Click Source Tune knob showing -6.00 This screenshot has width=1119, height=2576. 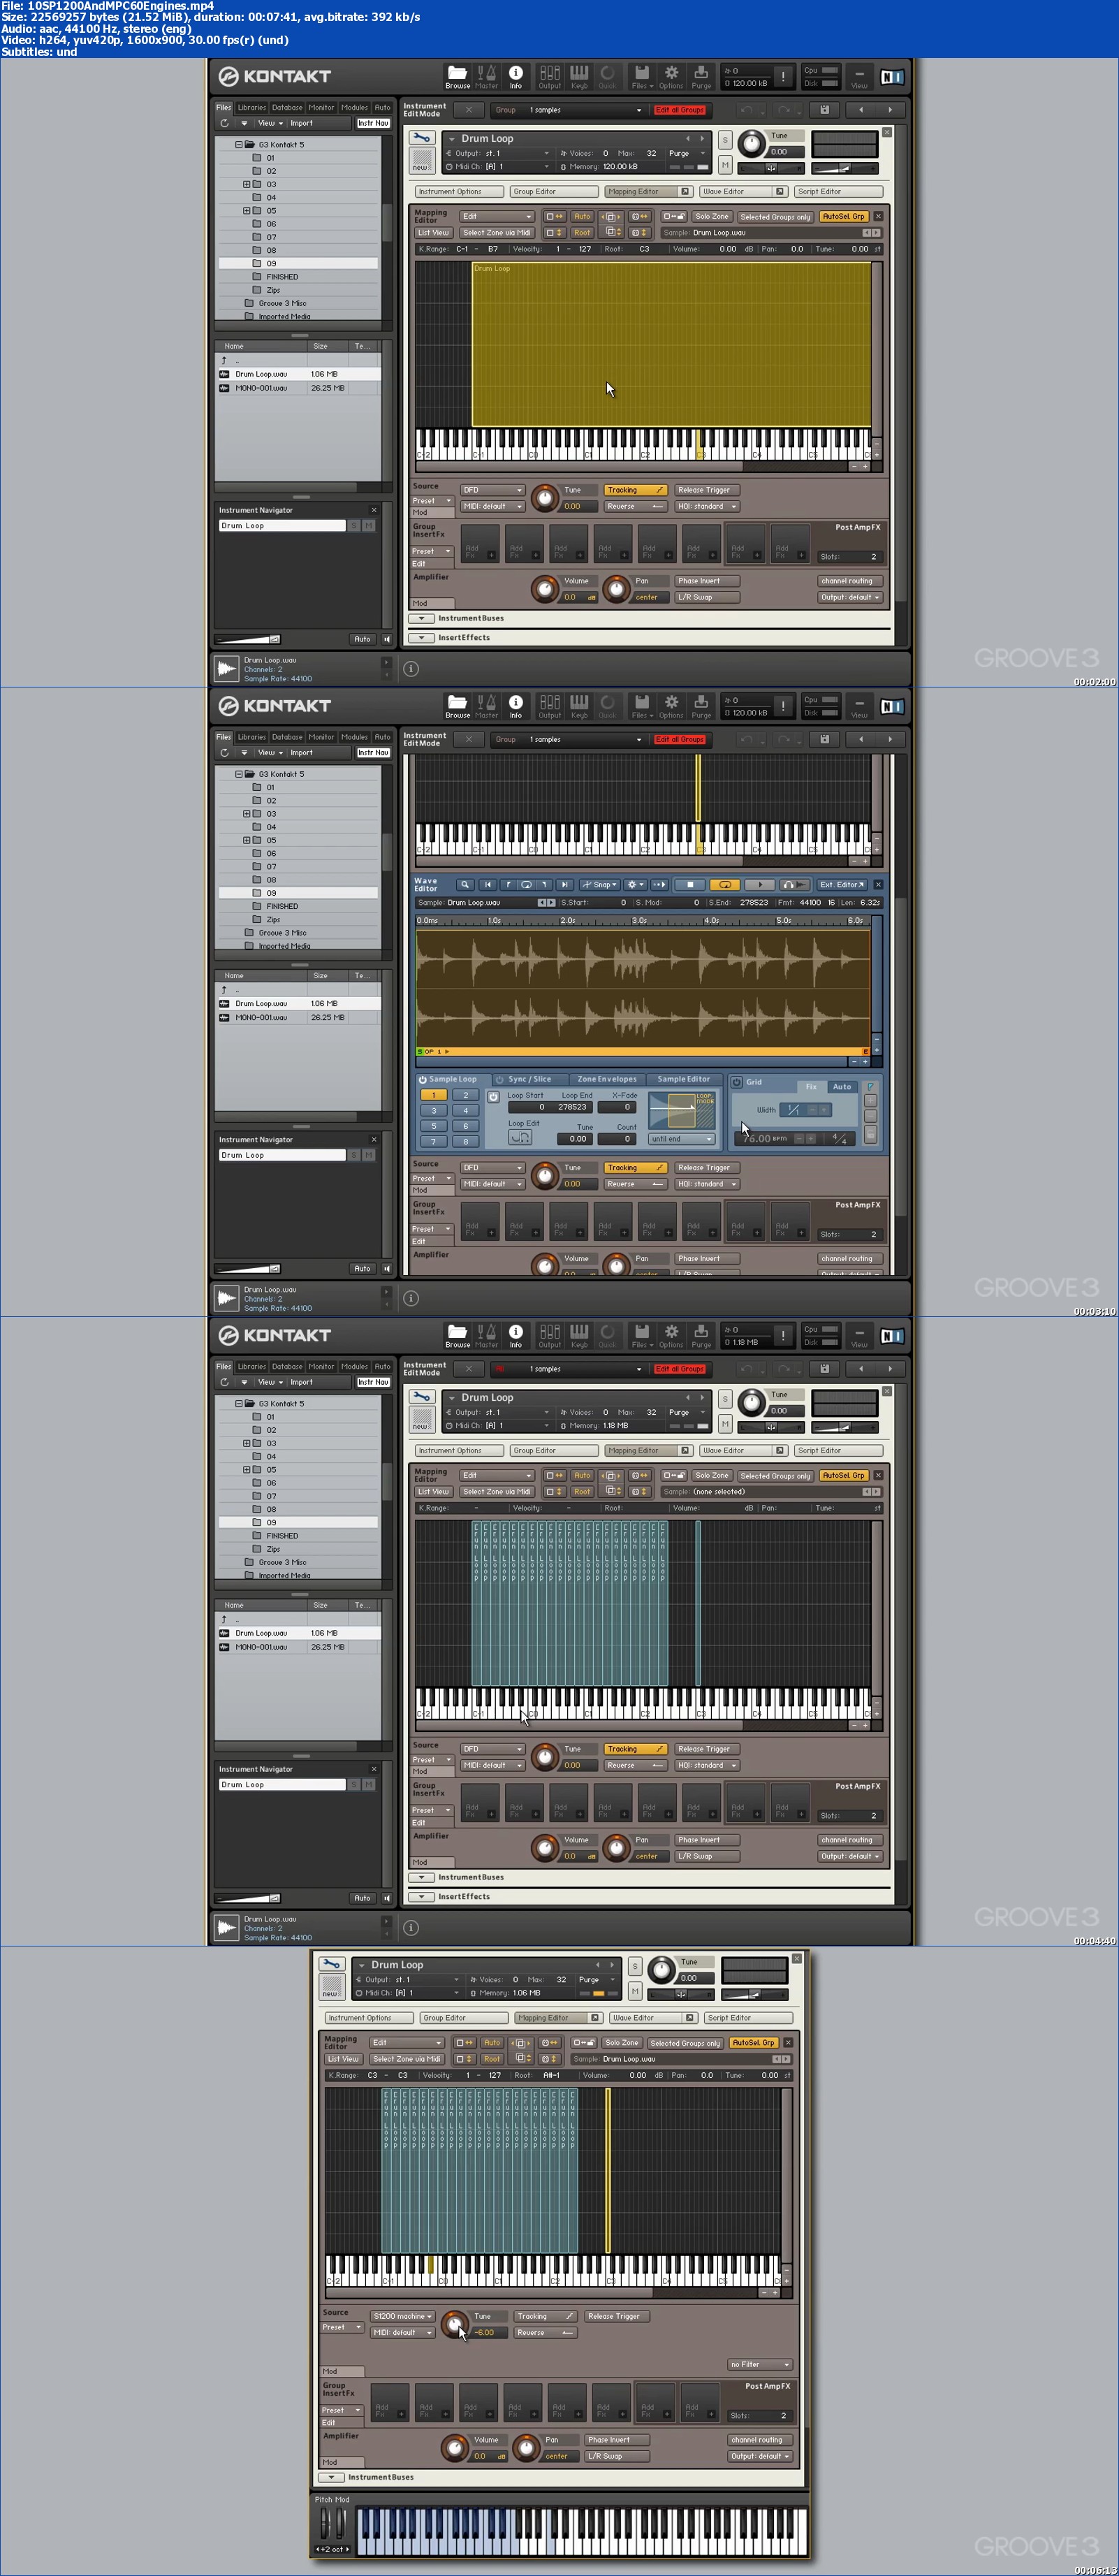[455, 2325]
